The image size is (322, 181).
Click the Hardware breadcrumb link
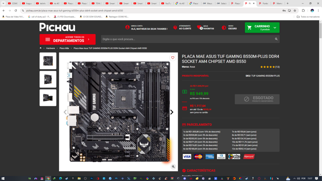(50, 48)
